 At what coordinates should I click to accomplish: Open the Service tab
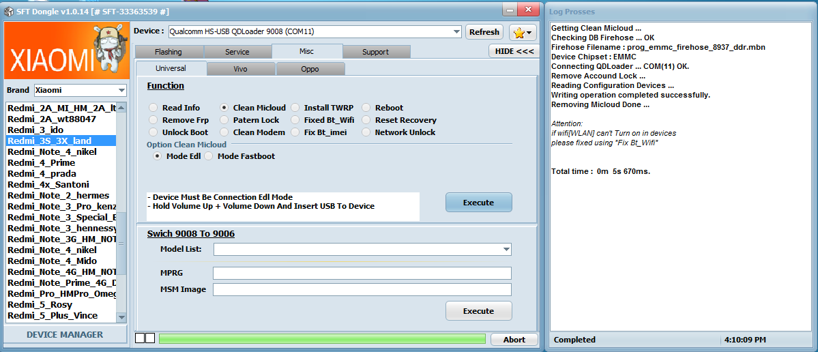tap(237, 52)
